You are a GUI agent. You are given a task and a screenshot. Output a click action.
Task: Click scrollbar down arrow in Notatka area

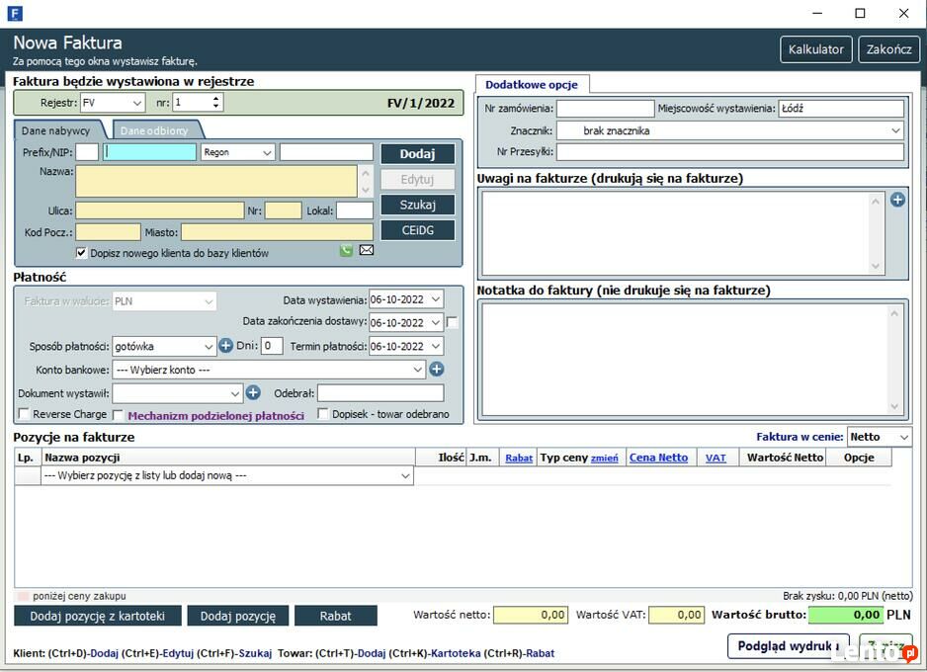[x=894, y=406]
